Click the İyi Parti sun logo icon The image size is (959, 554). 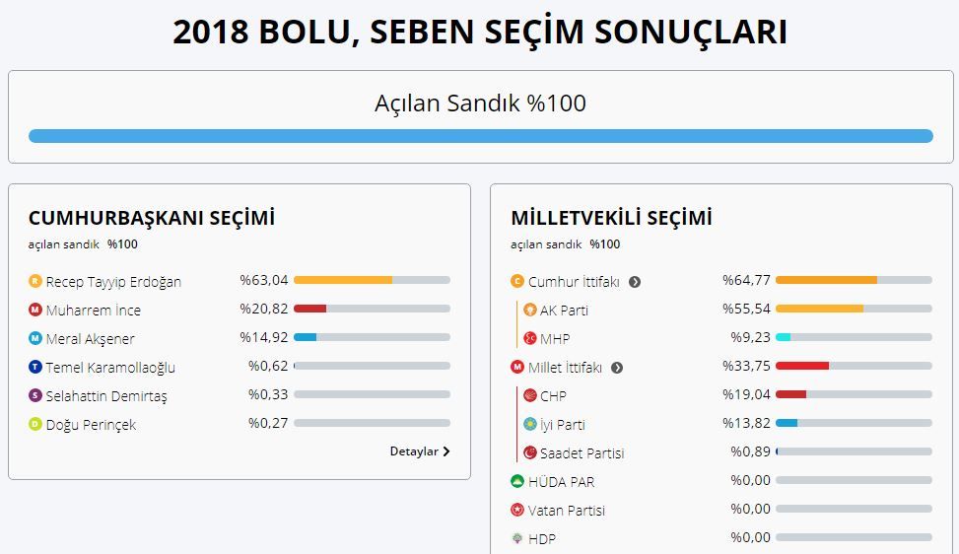pyautogui.click(x=529, y=424)
